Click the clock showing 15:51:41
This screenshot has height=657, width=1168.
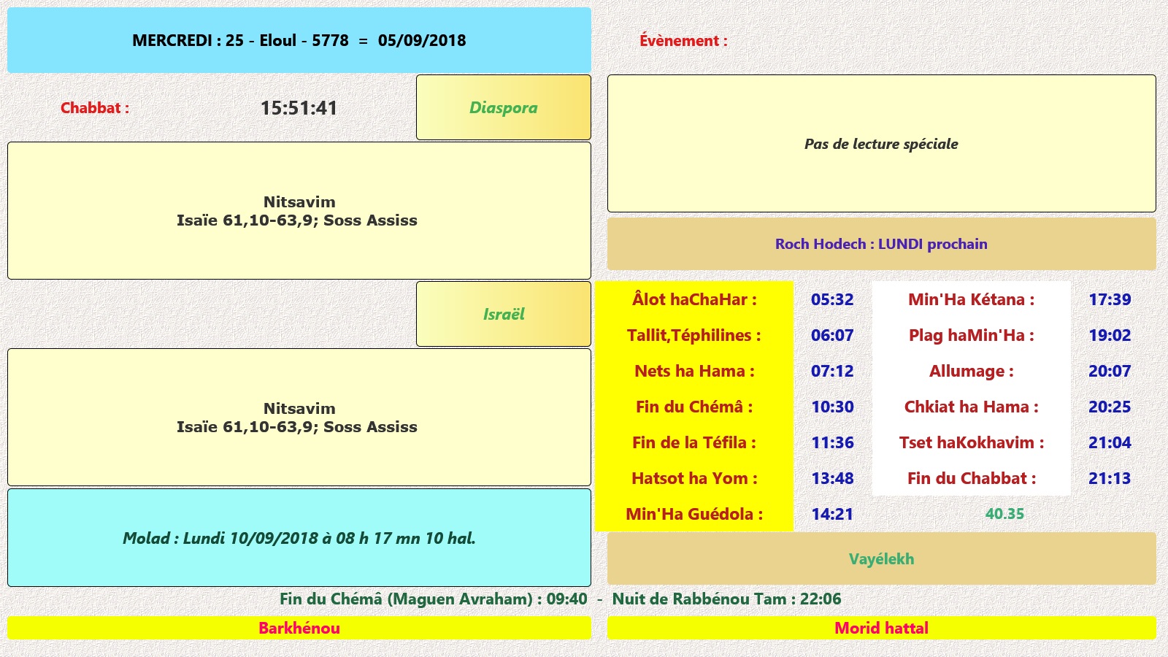click(x=299, y=108)
